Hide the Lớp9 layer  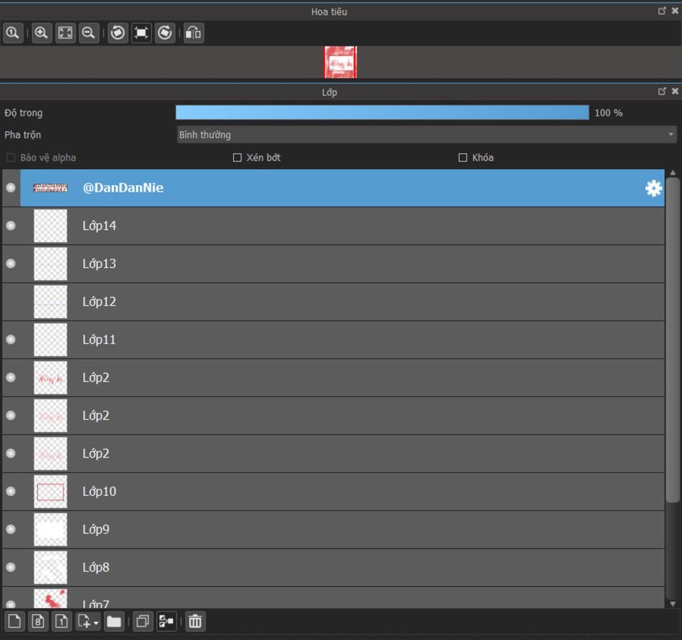coord(11,529)
